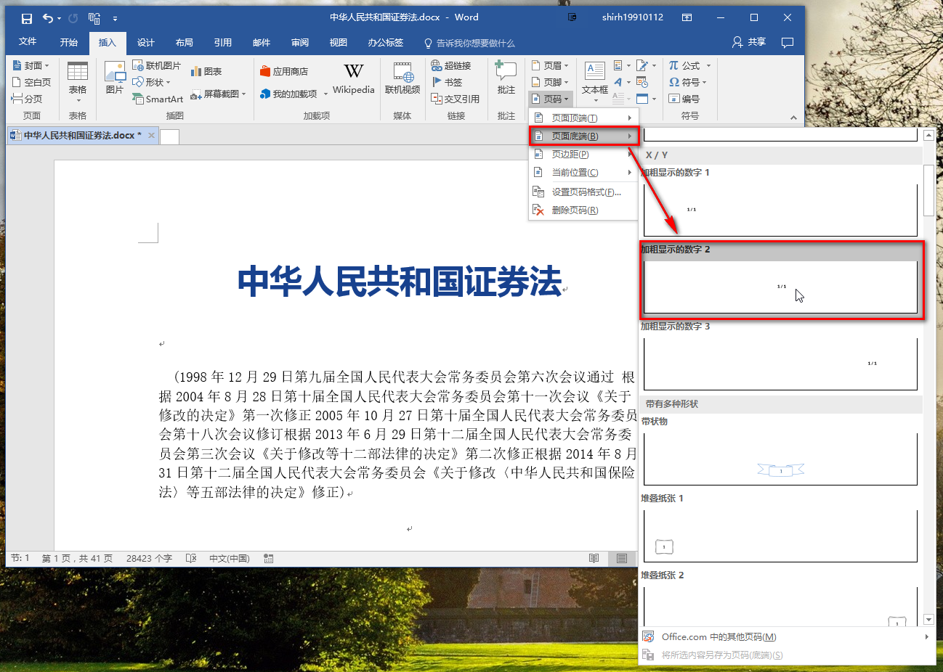Open the 办公标签 tab
Screen dimensions: 943x672
point(386,42)
